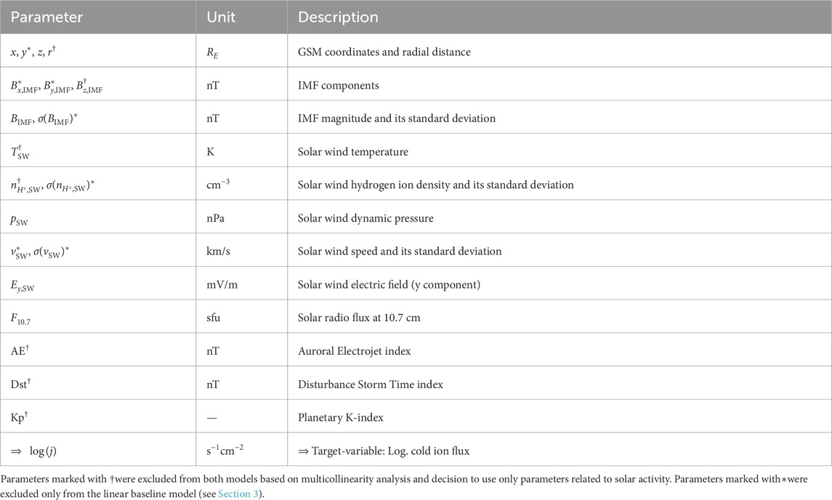Select the AE parameter cell
Screen dimensions: 832x500
point(21,351)
